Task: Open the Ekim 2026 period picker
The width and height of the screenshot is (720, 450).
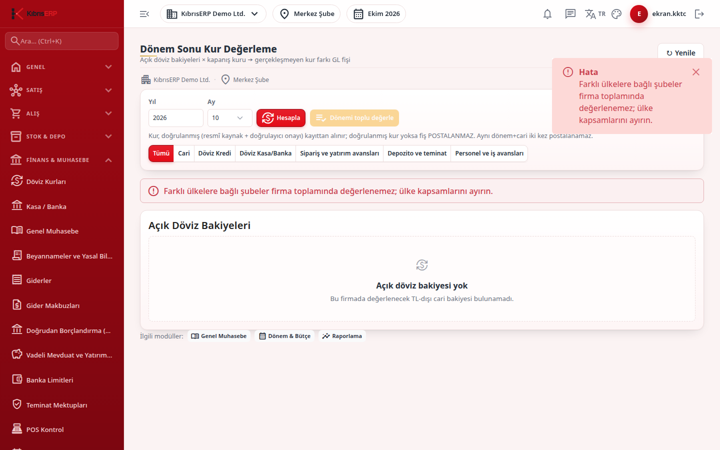Action: tap(376, 14)
